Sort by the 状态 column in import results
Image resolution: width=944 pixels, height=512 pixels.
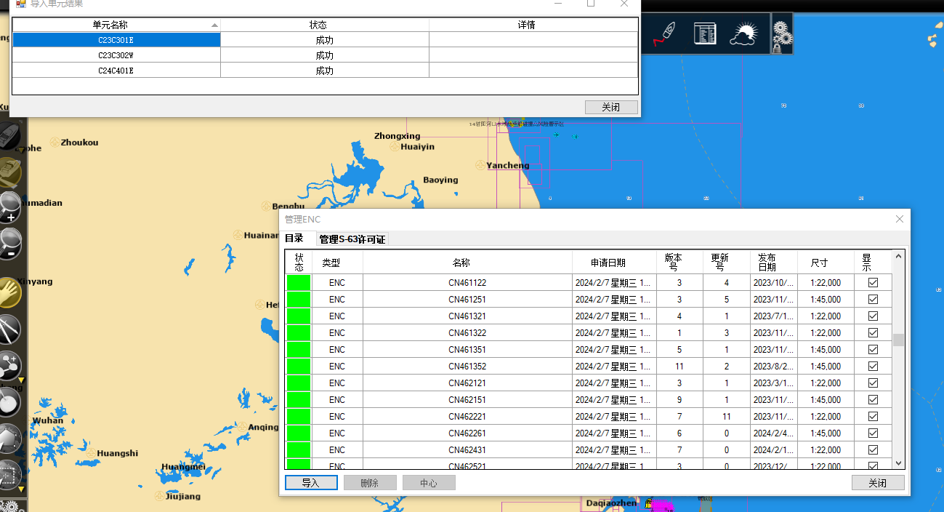point(325,25)
